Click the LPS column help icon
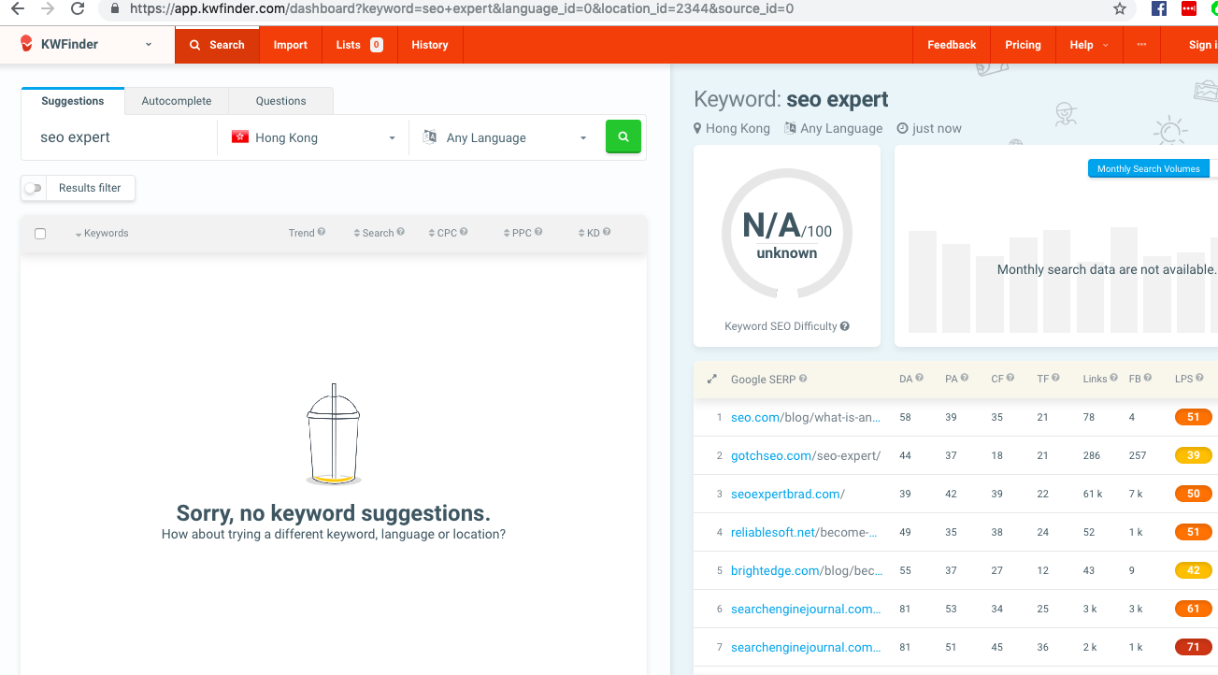This screenshot has width=1218, height=675. pos(1200,378)
